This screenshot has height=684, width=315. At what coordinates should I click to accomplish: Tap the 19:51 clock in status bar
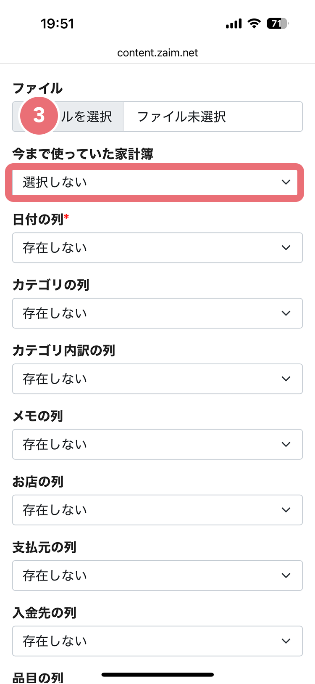coord(58,24)
